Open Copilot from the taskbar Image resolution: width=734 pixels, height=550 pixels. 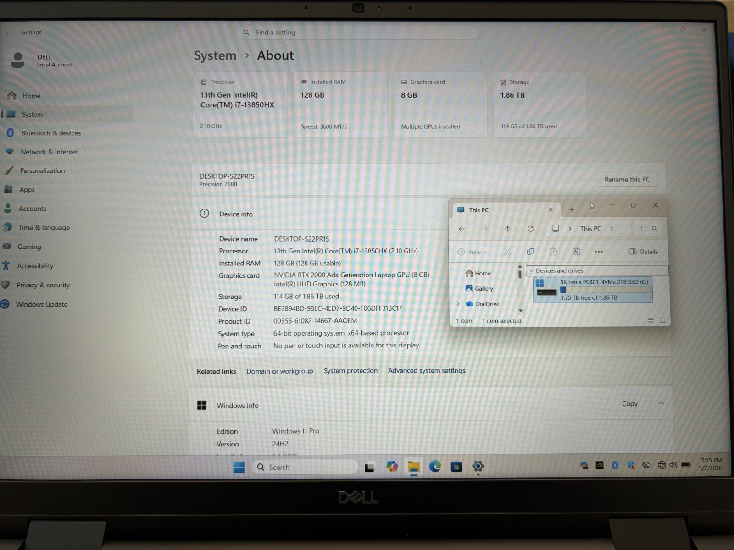pos(392,467)
